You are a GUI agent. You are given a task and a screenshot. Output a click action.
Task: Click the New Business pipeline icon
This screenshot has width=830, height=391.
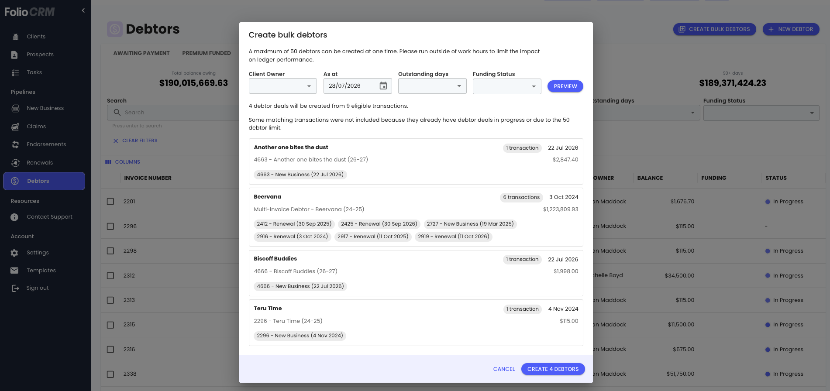point(15,108)
